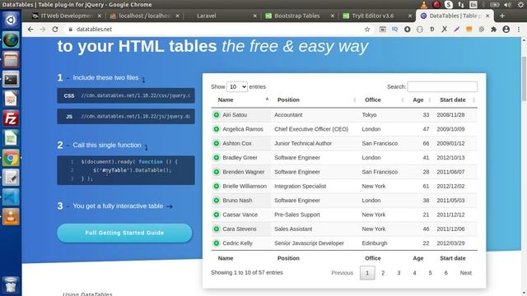Open Chrome three-dot menu
The width and height of the screenshot is (527, 296).
click(x=519, y=30)
